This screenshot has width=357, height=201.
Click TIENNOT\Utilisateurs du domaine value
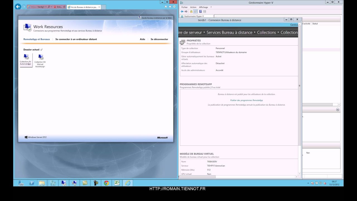[231, 52]
